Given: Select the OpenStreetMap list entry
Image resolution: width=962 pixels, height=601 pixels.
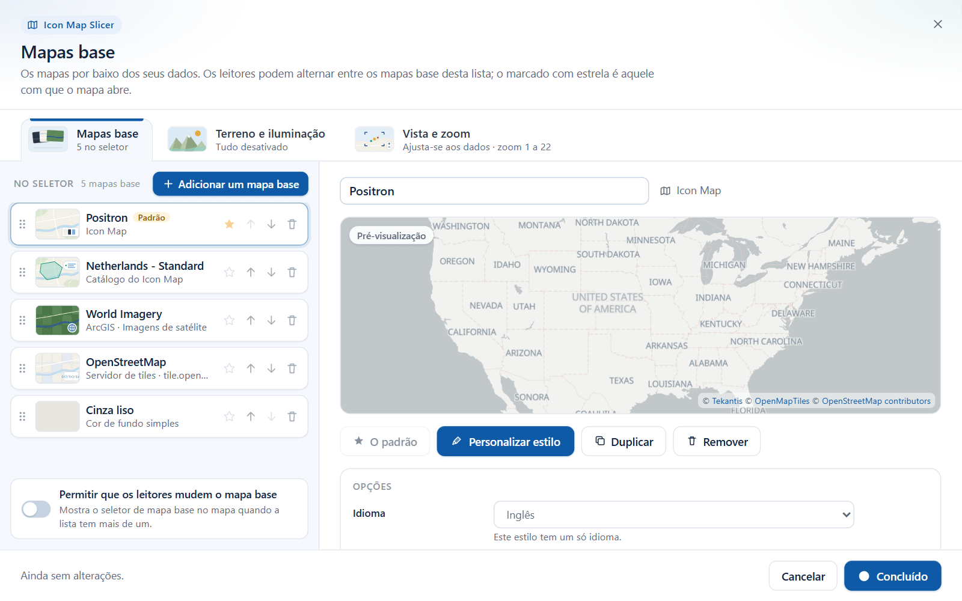Looking at the screenshot, I should click(x=159, y=368).
